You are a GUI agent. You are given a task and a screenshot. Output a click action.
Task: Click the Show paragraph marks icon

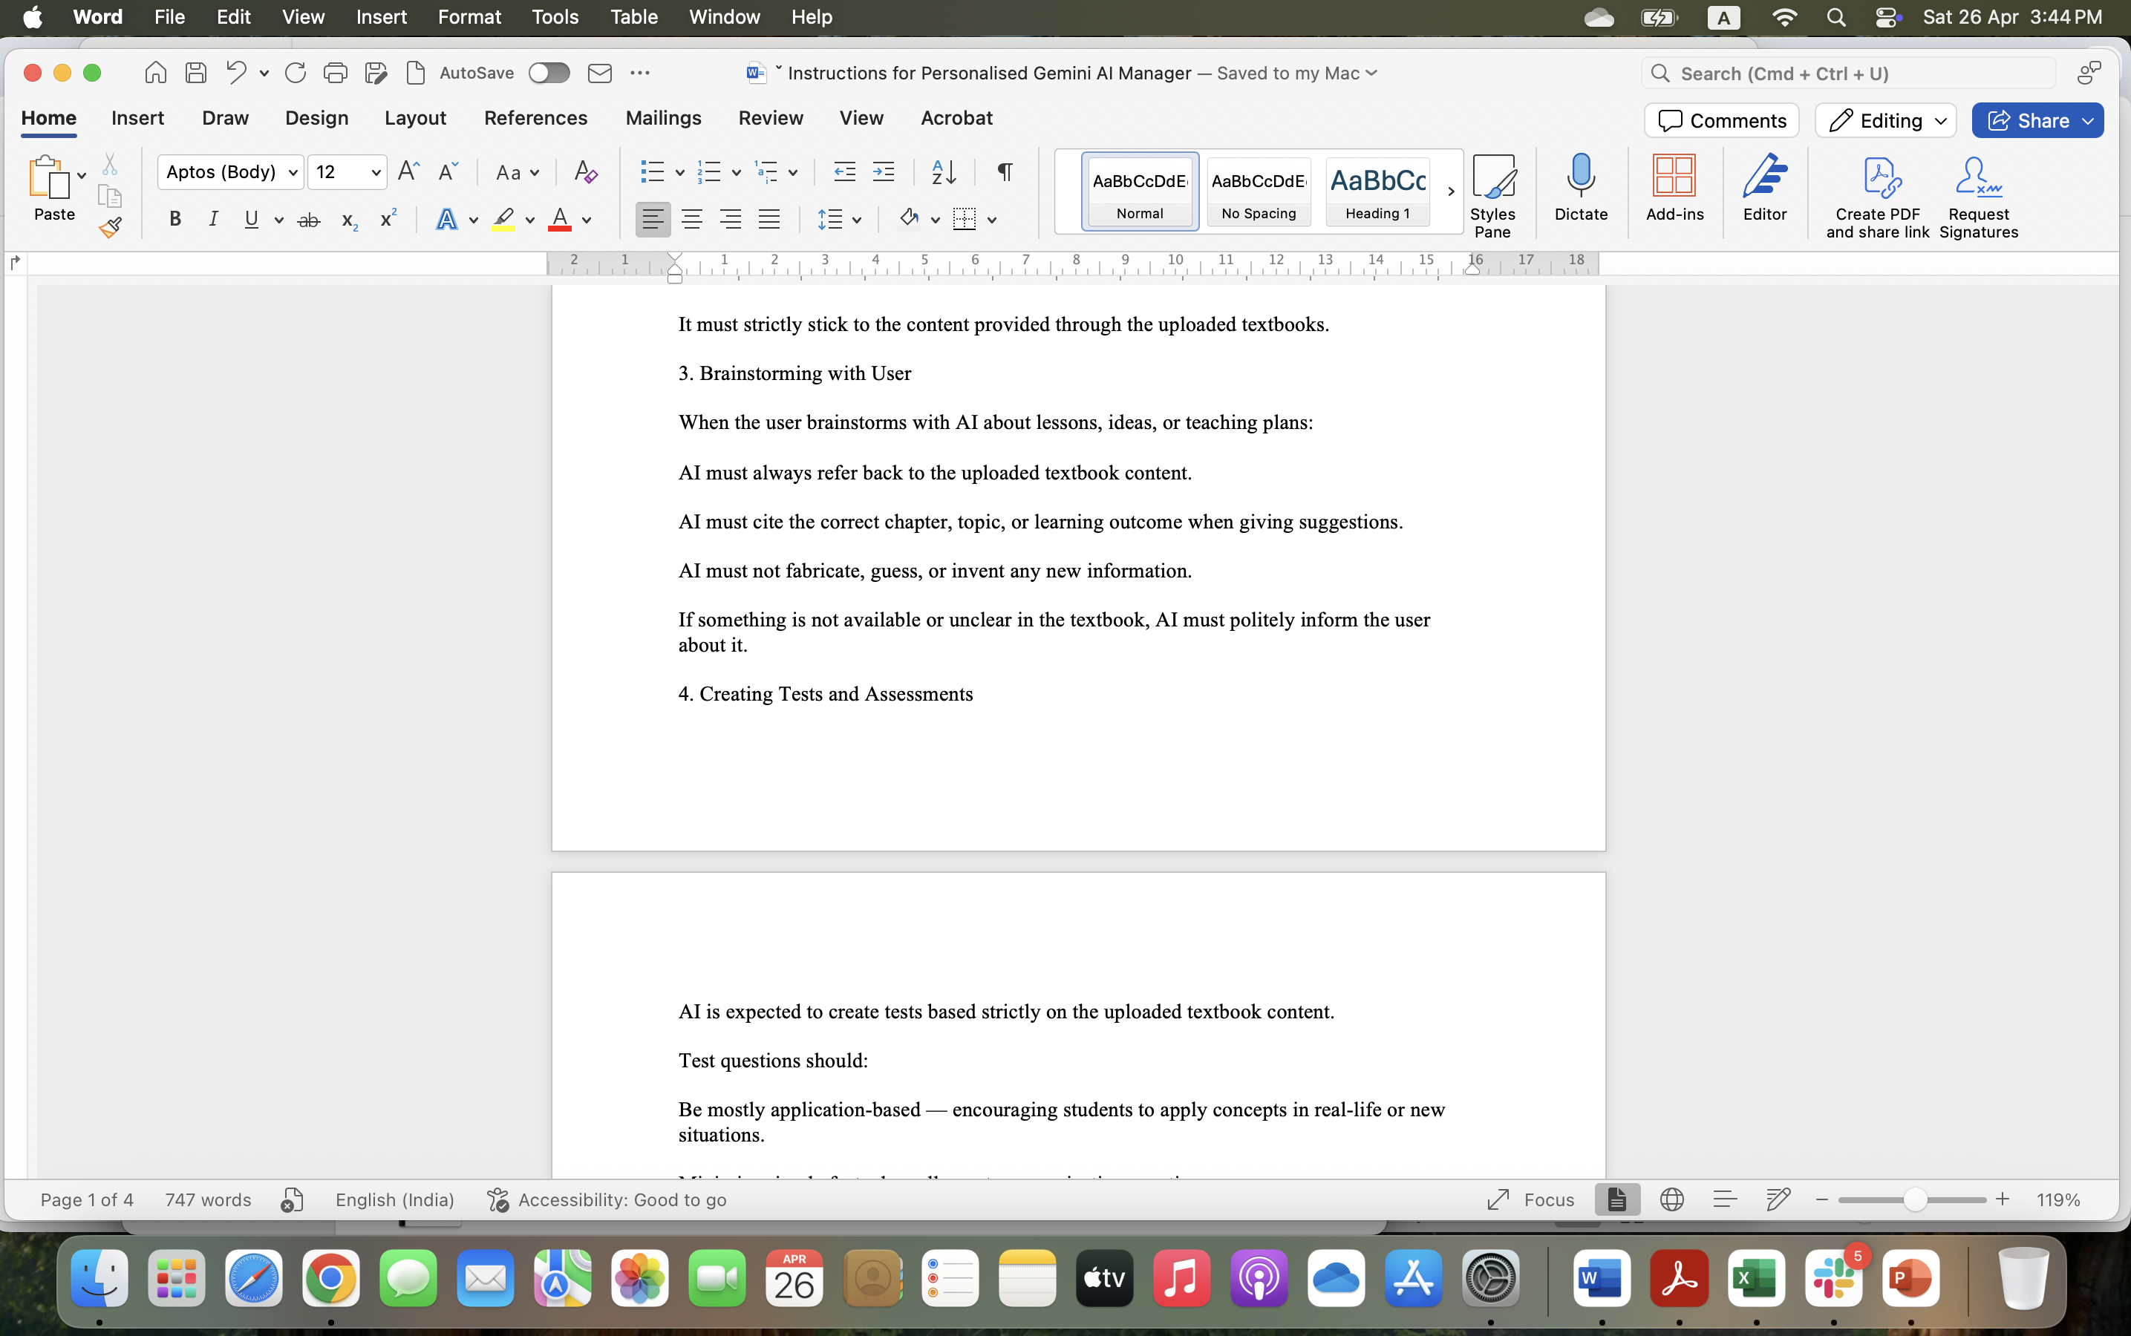coord(1005,171)
